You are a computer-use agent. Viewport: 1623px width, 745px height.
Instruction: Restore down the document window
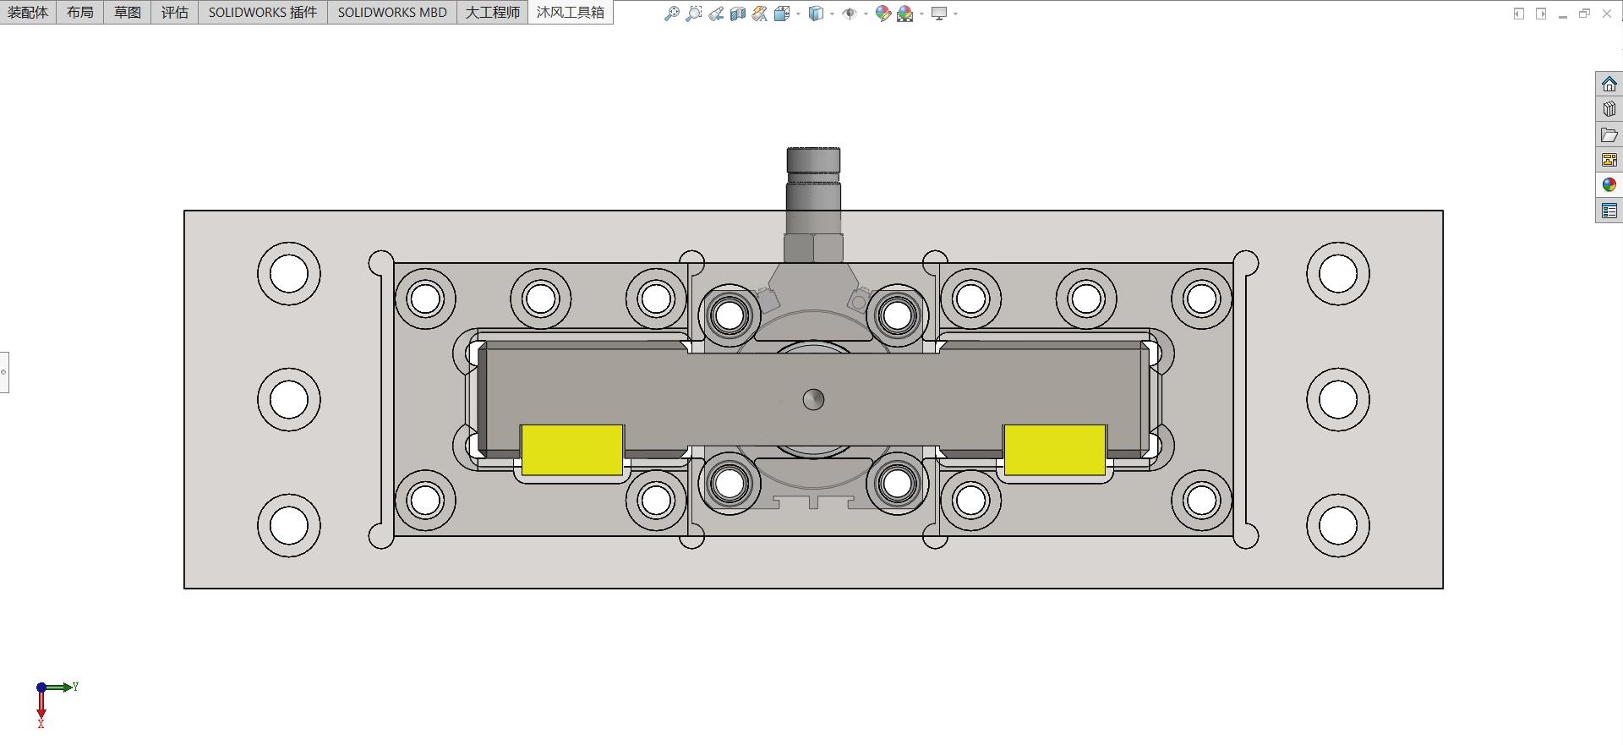[1585, 14]
